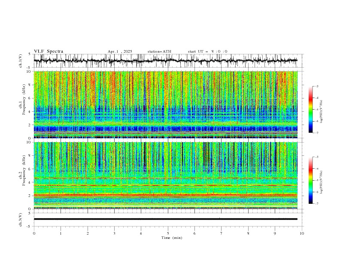Viewport: 340px width, 262px height.
Task: Select the "Apr. 1 , 2025" date text
Action: [120, 51]
